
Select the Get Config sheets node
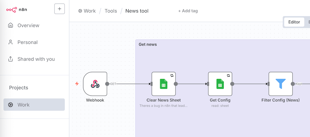pos(220,84)
